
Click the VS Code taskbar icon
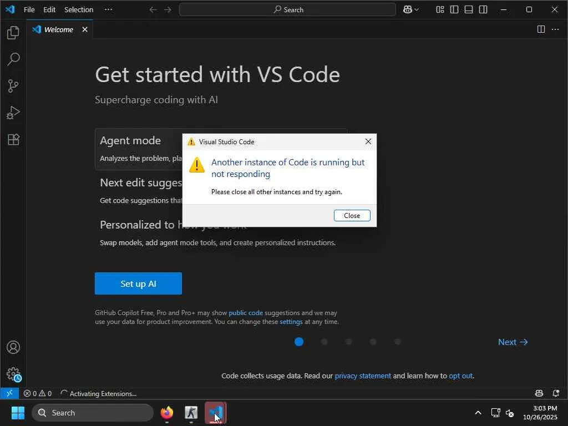216,413
